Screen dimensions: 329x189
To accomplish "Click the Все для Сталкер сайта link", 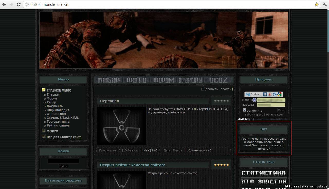I will tap(64, 137).
